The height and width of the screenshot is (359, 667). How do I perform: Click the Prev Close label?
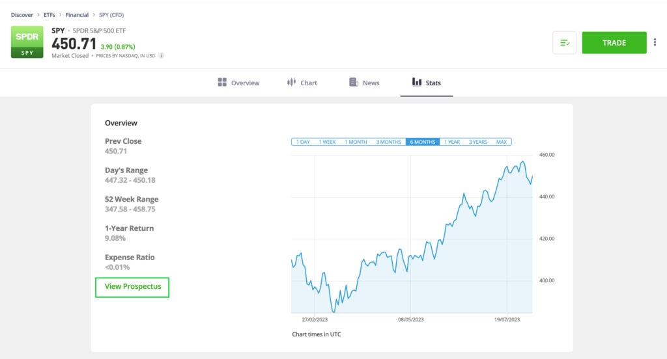[123, 141]
